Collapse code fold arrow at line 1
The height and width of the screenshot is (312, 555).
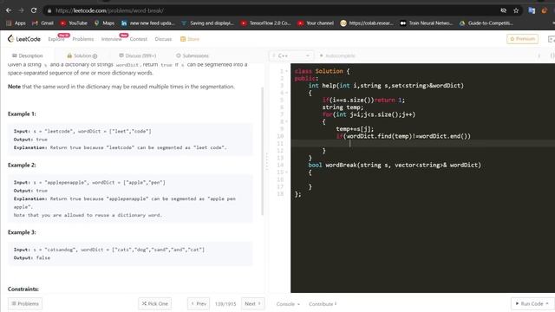coord(287,71)
